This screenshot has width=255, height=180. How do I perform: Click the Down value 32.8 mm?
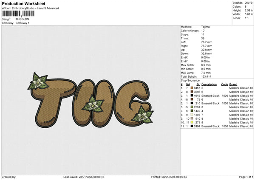(207, 53)
